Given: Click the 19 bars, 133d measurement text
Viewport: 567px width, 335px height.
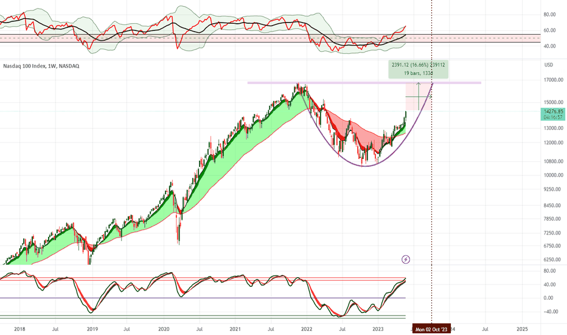Looking at the screenshot, I should (419, 73).
